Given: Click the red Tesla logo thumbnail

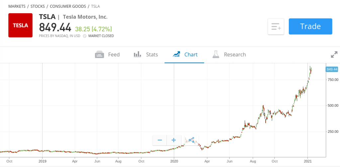Looking at the screenshot, I should [x=20, y=25].
